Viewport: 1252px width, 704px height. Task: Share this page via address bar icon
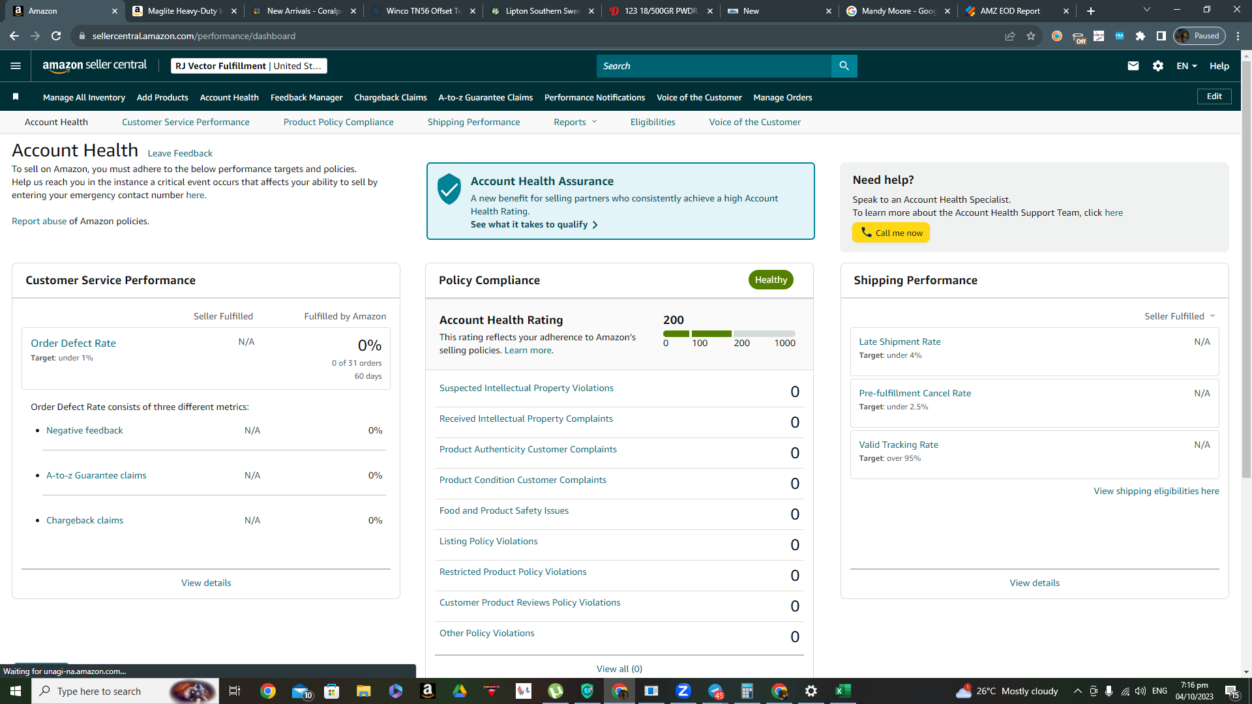(1010, 36)
